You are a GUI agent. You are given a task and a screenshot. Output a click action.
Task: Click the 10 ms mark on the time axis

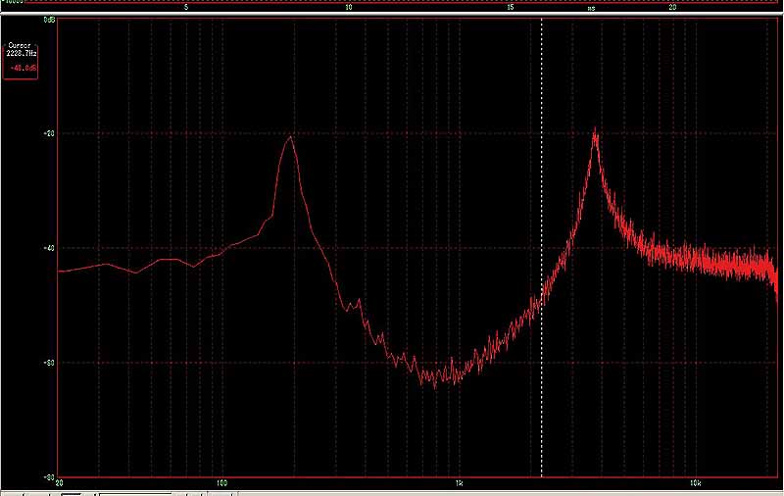[348, 8]
